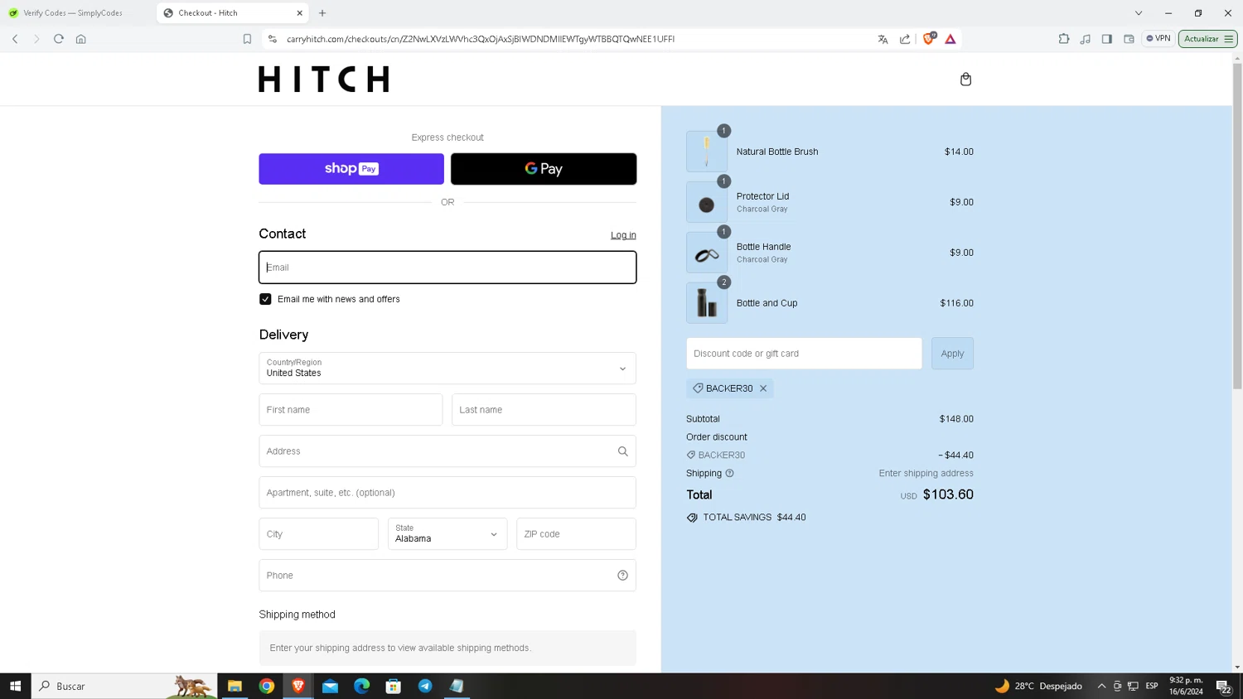Click the Phone input field
1243x699 pixels.
447,576
